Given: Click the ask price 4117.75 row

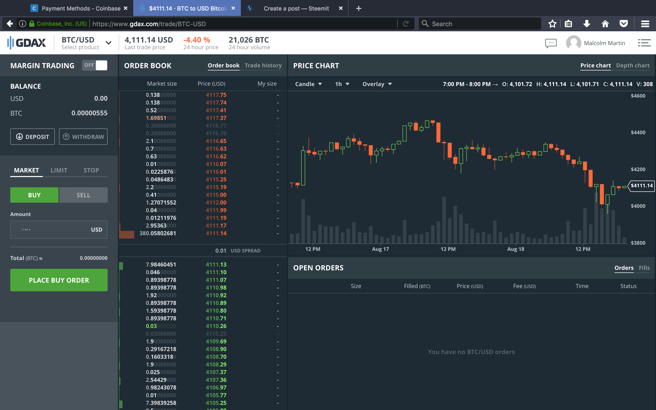Looking at the screenshot, I should (x=203, y=95).
